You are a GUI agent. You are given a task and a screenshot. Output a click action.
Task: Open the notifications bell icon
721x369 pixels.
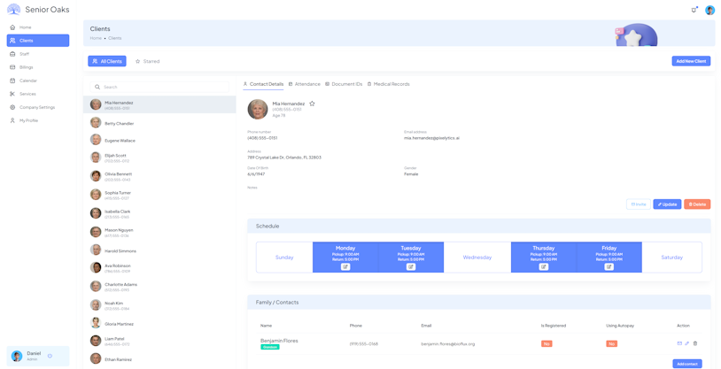point(694,10)
